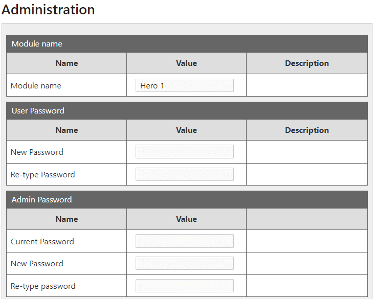The image size is (374, 299).
Task: Click the Admin Password New Password field
Action: tap(184, 263)
